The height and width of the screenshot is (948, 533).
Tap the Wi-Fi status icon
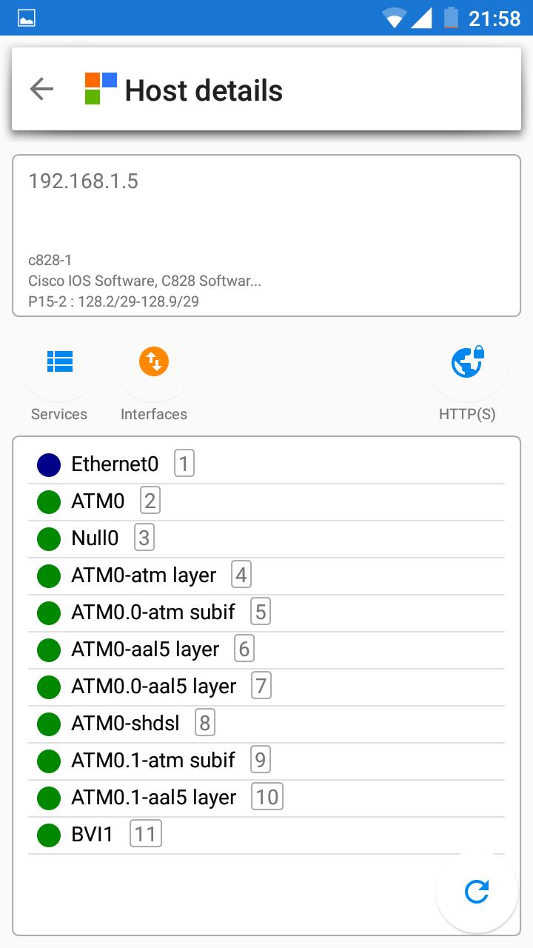394,18
